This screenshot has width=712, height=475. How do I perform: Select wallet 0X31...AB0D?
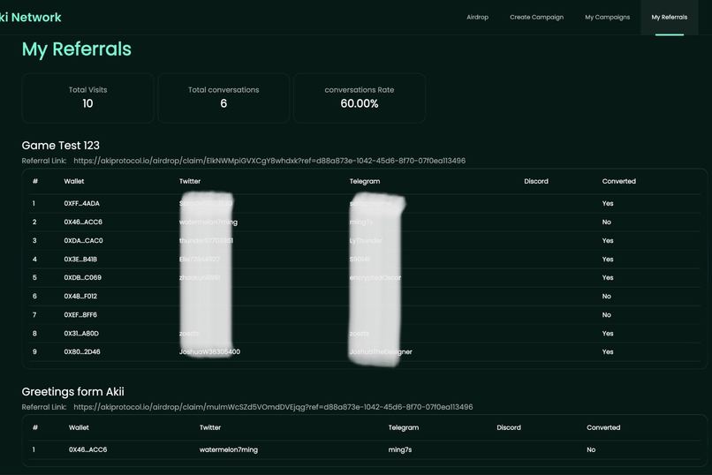point(81,333)
